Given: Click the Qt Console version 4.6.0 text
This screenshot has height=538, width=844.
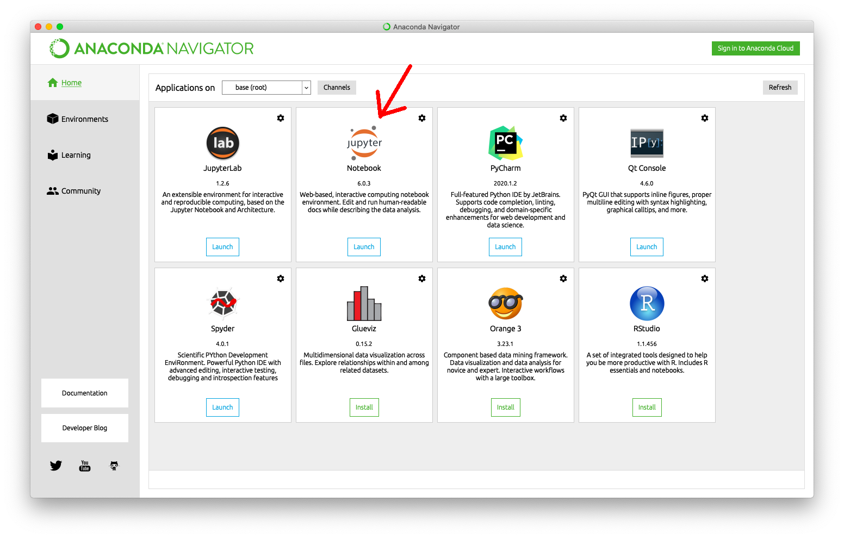Looking at the screenshot, I should (x=647, y=184).
